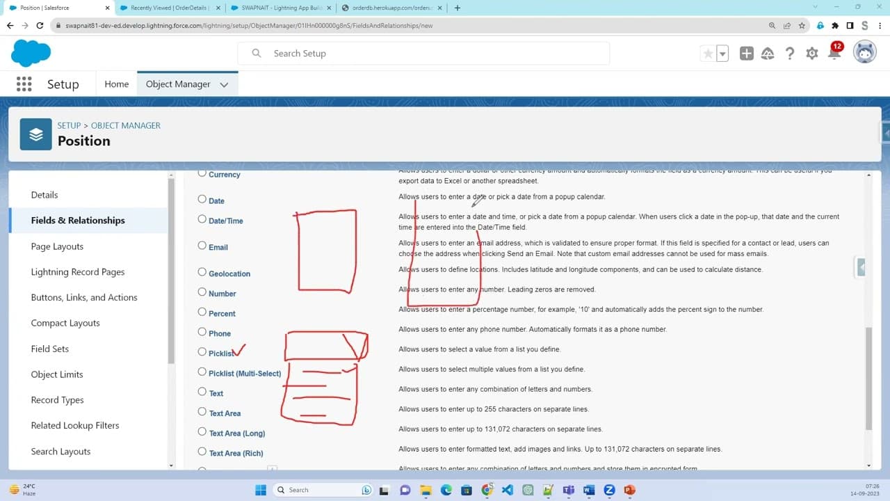This screenshot has width=890, height=501.
Task: Open the global actions plus icon
Action: click(746, 54)
